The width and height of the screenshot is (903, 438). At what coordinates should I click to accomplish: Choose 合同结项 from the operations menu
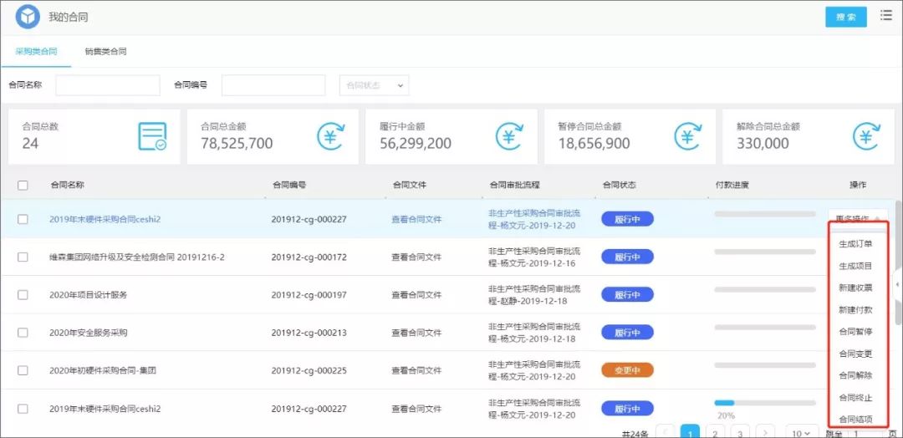(x=856, y=419)
